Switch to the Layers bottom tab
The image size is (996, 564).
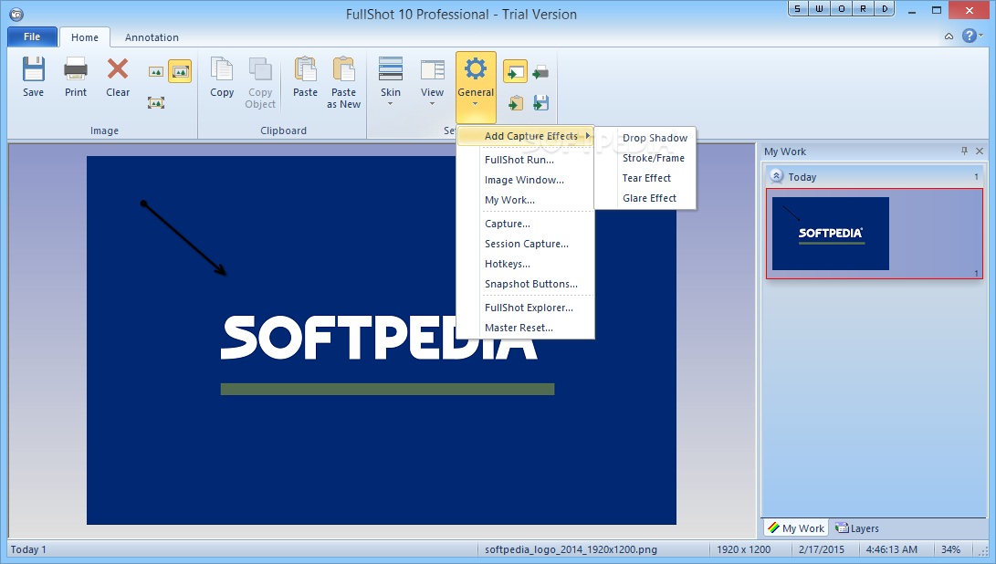(857, 527)
